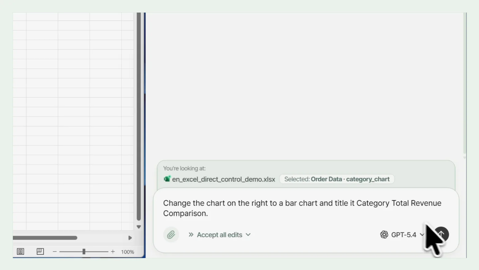Click the scroll down arrow of the sheet

[139, 227]
